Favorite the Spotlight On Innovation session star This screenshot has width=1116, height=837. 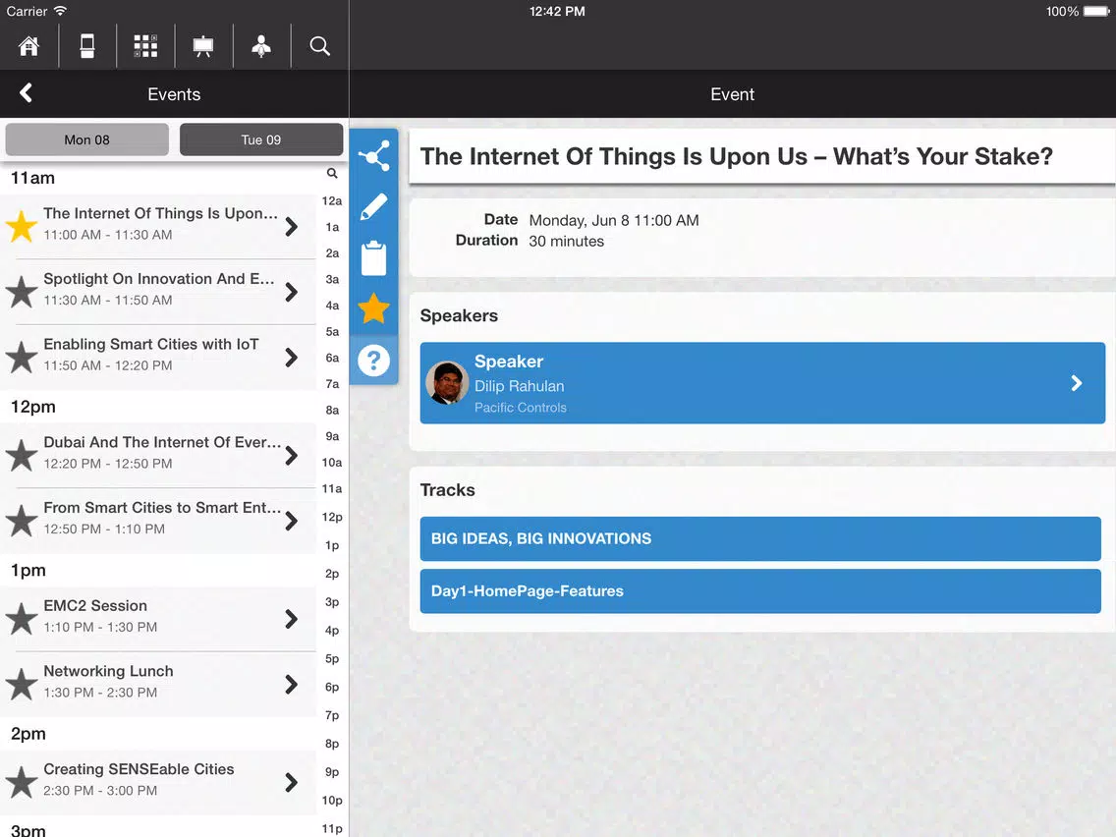click(22, 292)
